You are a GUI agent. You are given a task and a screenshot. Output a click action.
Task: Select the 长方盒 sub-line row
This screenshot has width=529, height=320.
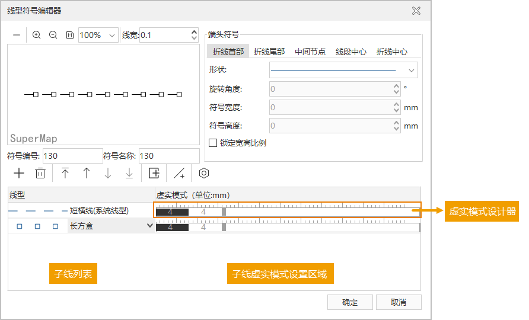(81, 226)
